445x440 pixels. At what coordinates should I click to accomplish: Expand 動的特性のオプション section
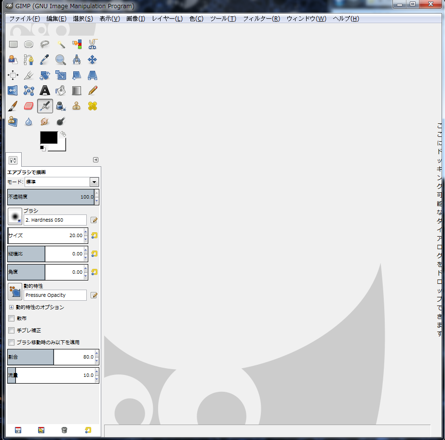pos(12,307)
